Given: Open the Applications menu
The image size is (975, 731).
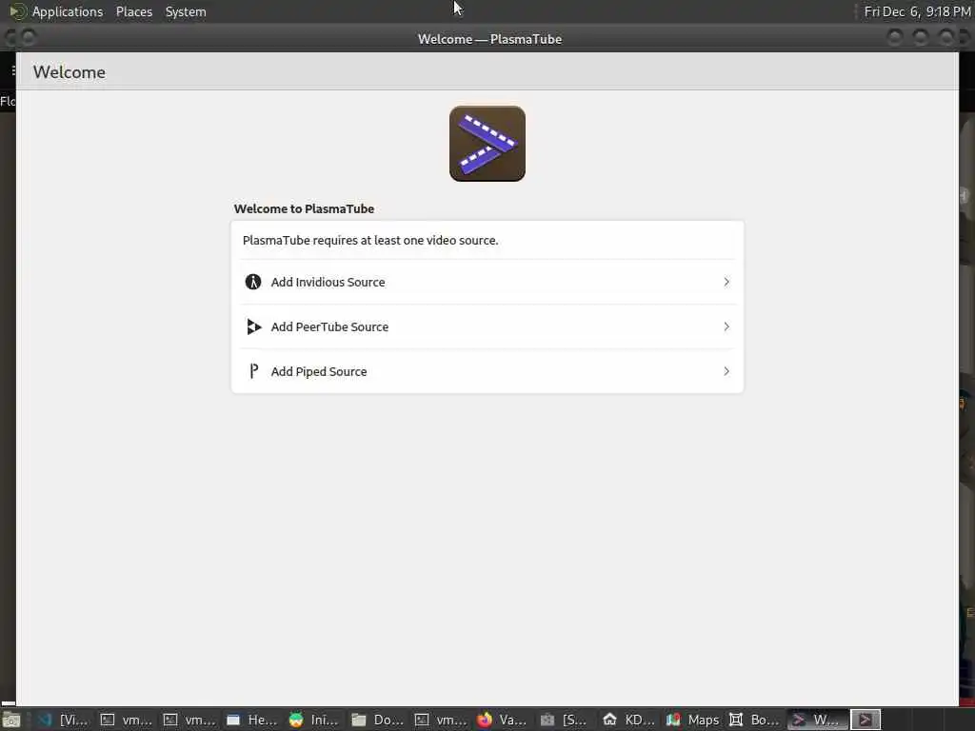Looking at the screenshot, I should click(x=68, y=11).
